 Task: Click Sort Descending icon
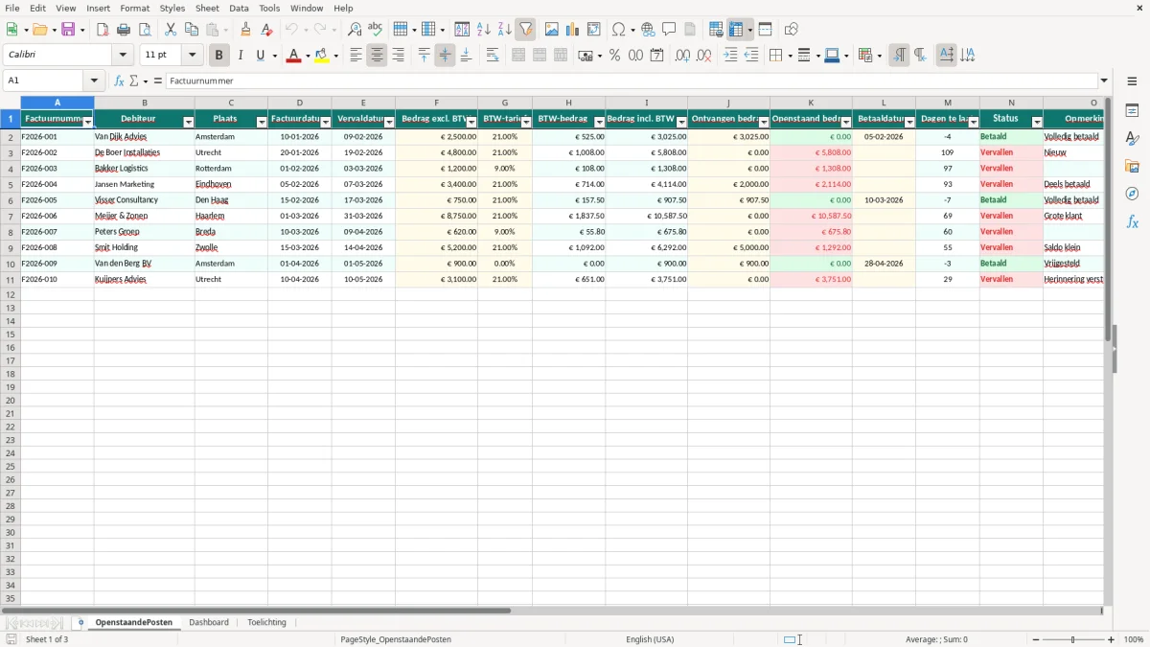(x=504, y=30)
